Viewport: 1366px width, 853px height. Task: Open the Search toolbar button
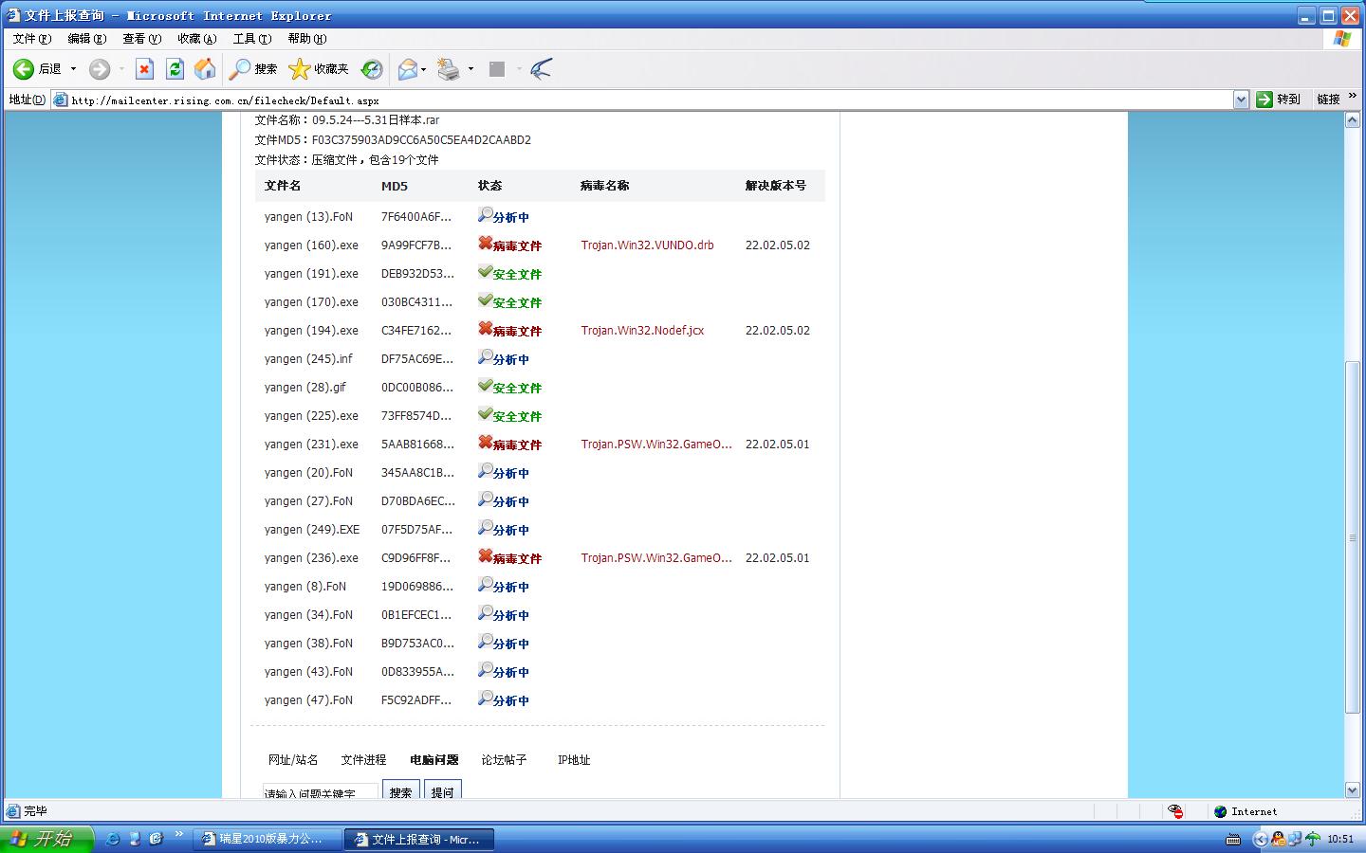click(253, 68)
